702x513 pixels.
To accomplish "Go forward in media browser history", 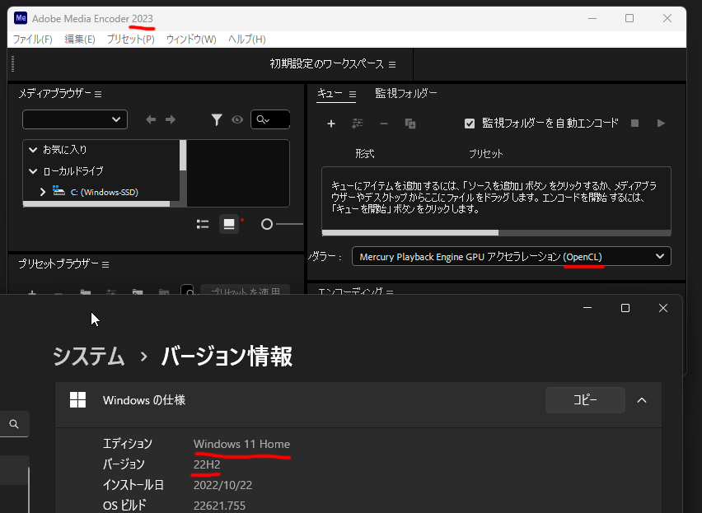I will pyautogui.click(x=170, y=119).
